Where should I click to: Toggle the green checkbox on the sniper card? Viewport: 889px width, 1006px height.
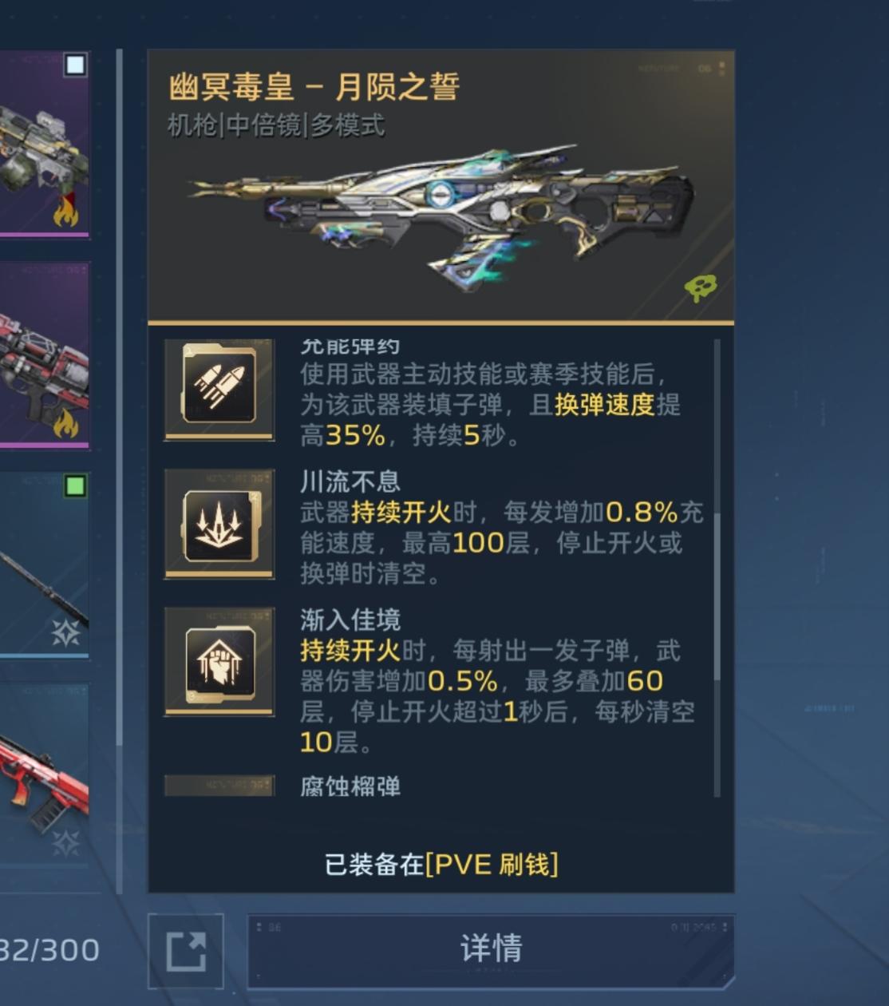(75, 485)
